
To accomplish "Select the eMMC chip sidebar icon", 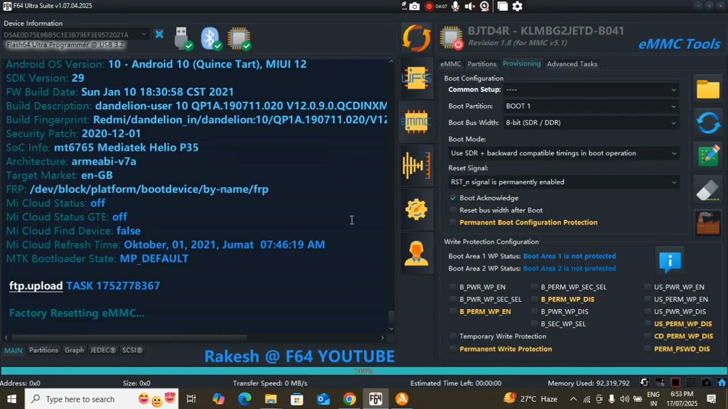I will pyautogui.click(x=416, y=122).
